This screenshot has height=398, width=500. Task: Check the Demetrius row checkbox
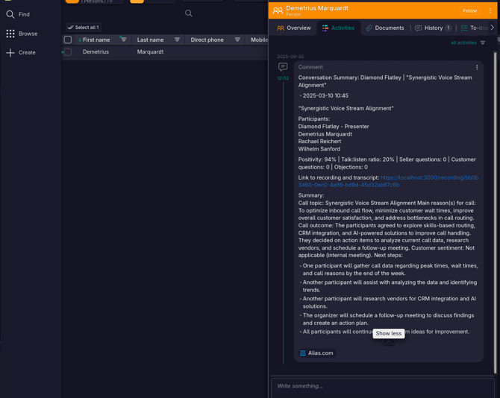[x=68, y=52]
